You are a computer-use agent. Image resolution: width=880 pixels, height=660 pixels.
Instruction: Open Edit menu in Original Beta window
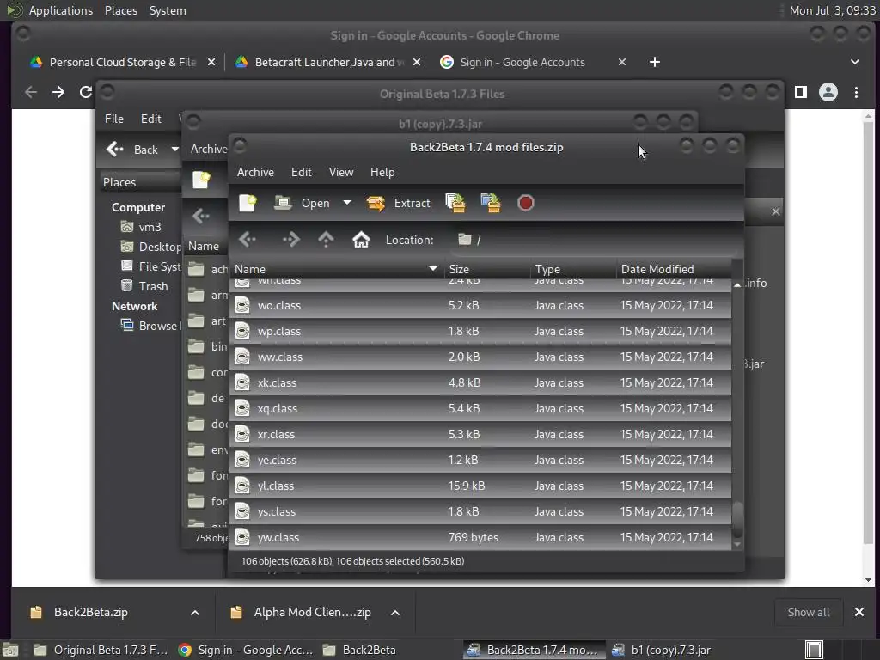point(151,119)
